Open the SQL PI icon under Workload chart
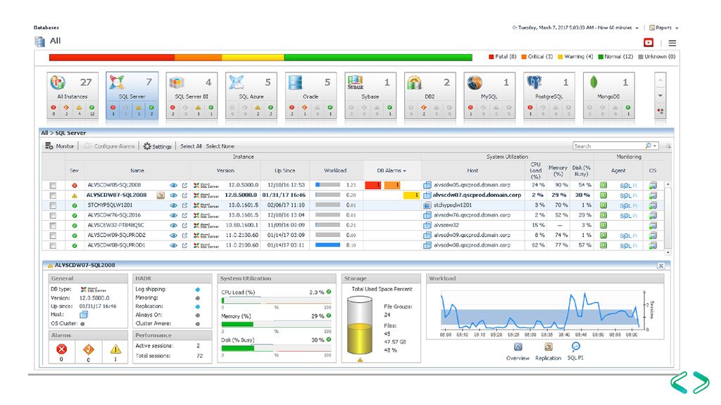The height and width of the screenshot is (405, 721). pyautogui.click(x=576, y=347)
